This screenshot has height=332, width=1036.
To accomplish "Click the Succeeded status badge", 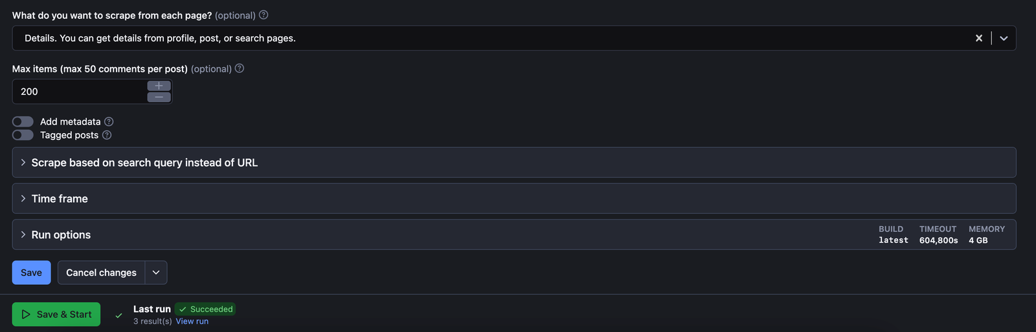I will pos(205,309).
